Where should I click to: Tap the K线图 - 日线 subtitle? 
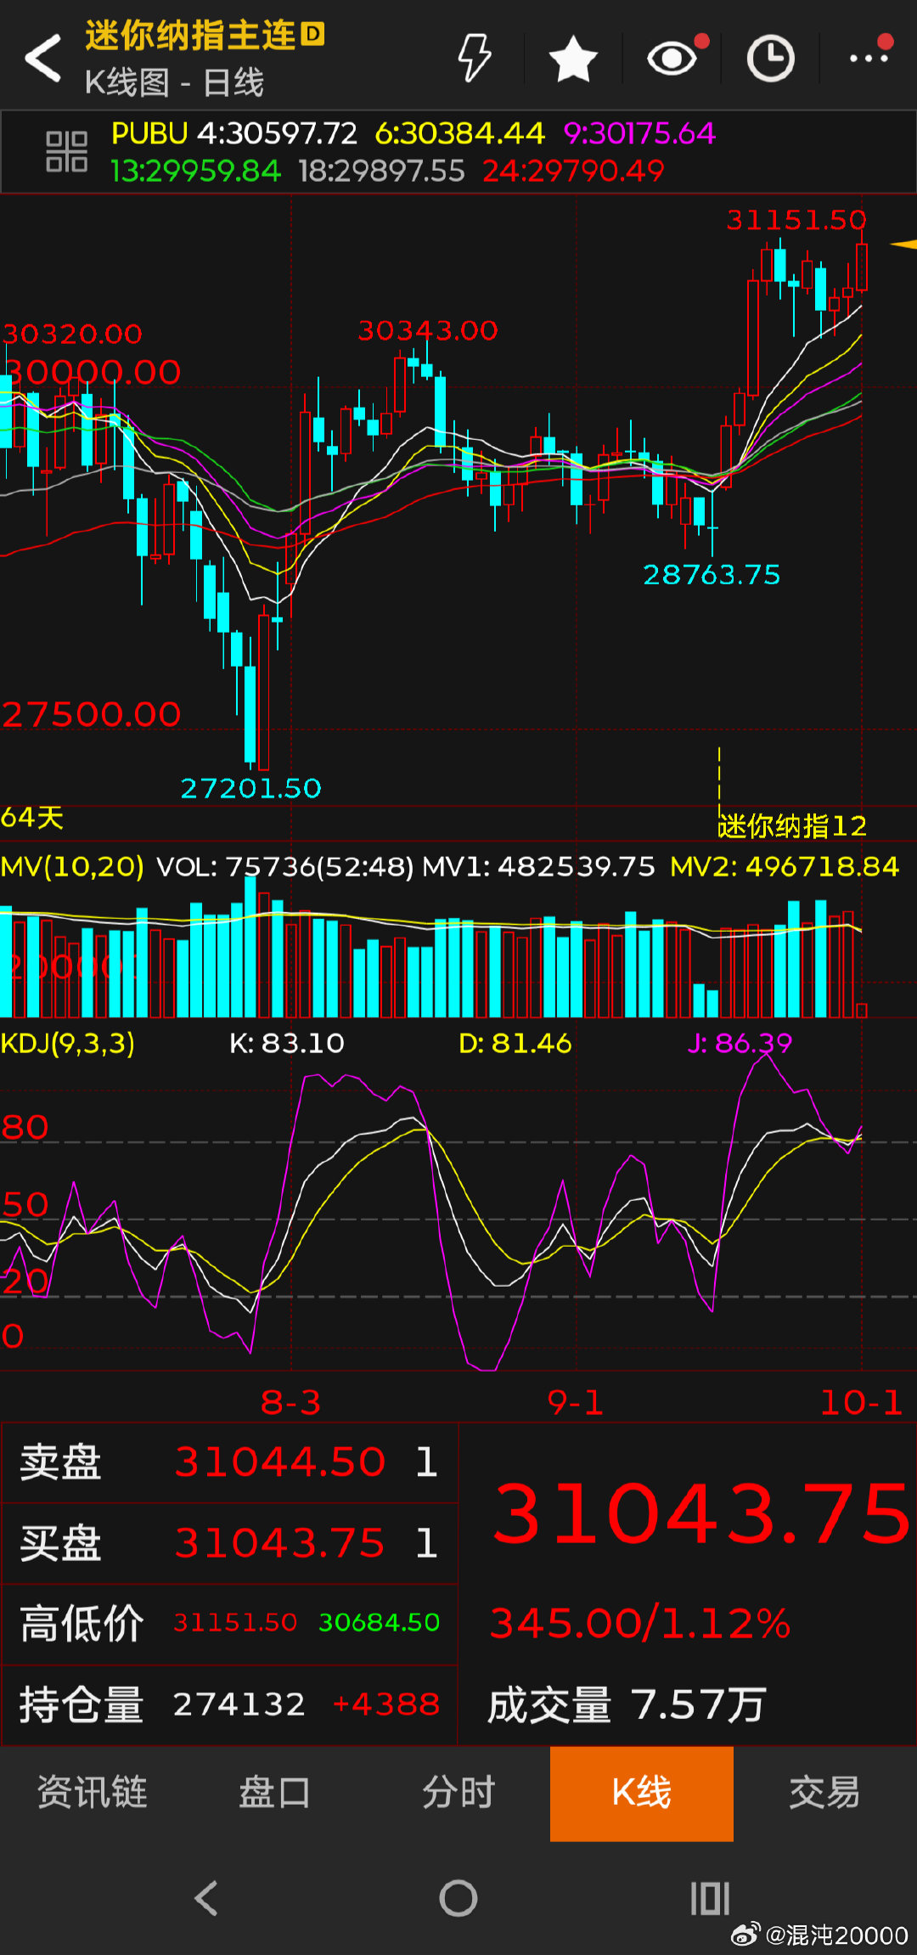[175, 82]
